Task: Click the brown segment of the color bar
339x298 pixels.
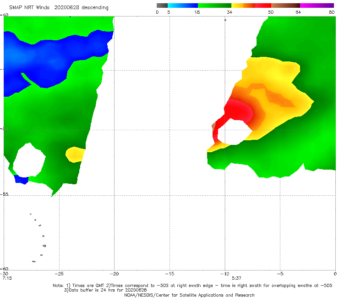Action: tap(285, 6)
